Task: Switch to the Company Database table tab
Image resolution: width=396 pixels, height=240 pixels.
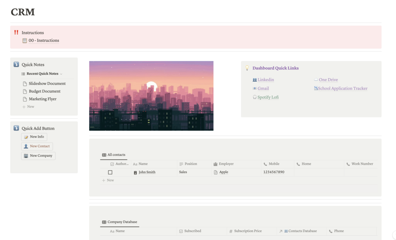Action: 120,222
